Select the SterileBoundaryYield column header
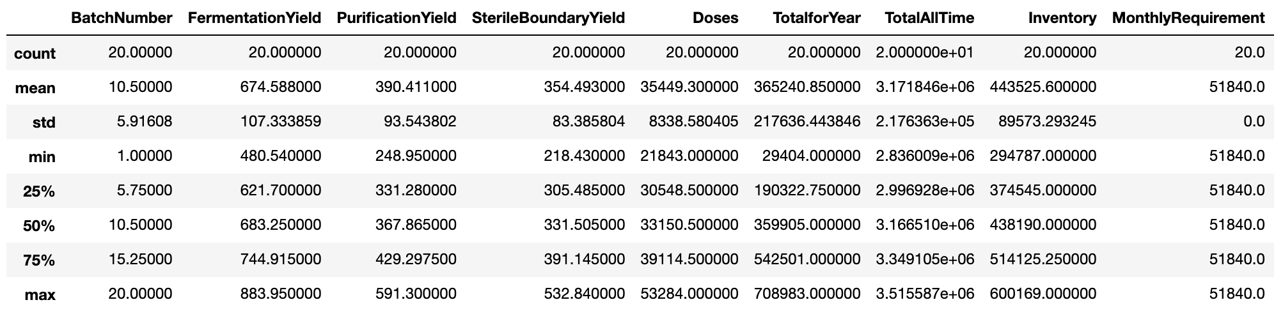Image resolution: width=1283 pixels, height=323 pixels. [x=548, y=18]
